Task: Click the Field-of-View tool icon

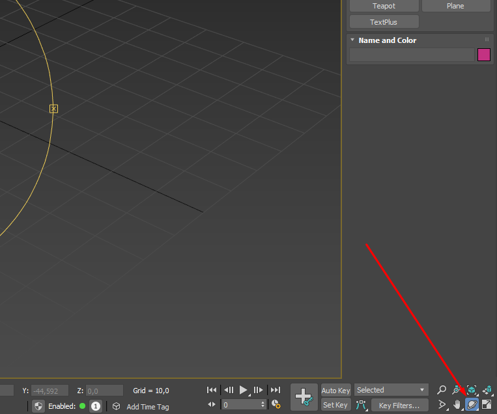Action: tap(442, 405)
